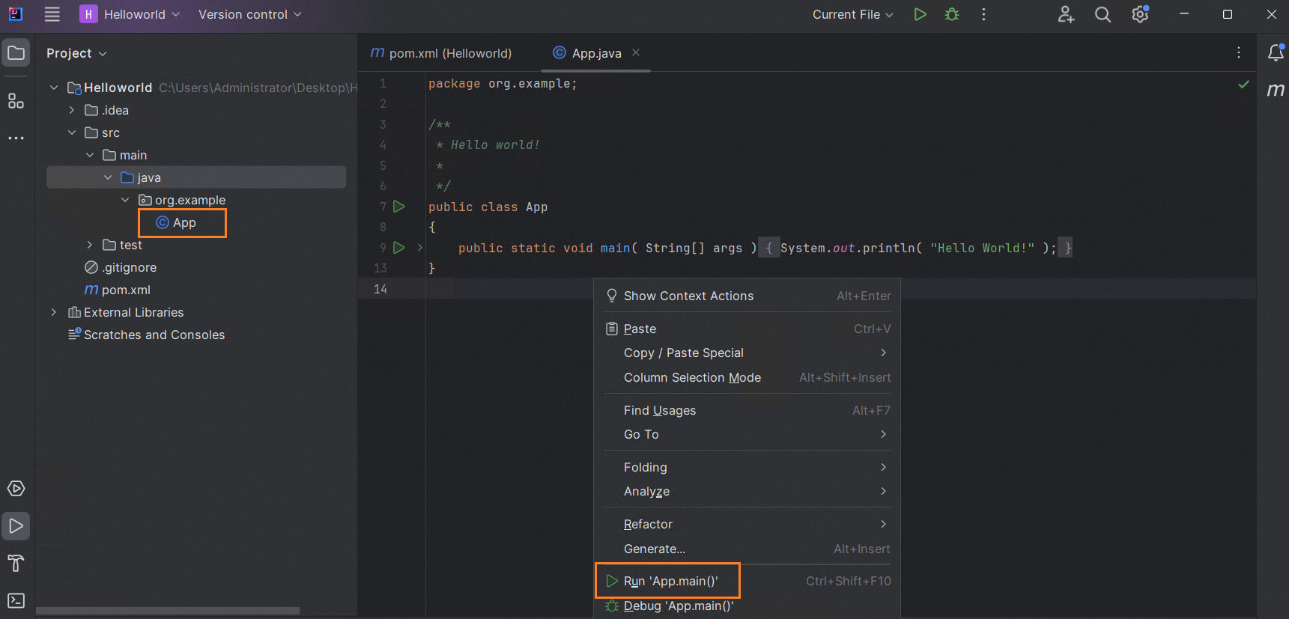Viewport: 1289px width, 619px height.
Task: Open the Version control dropdown
Action: tap(249, 14)
